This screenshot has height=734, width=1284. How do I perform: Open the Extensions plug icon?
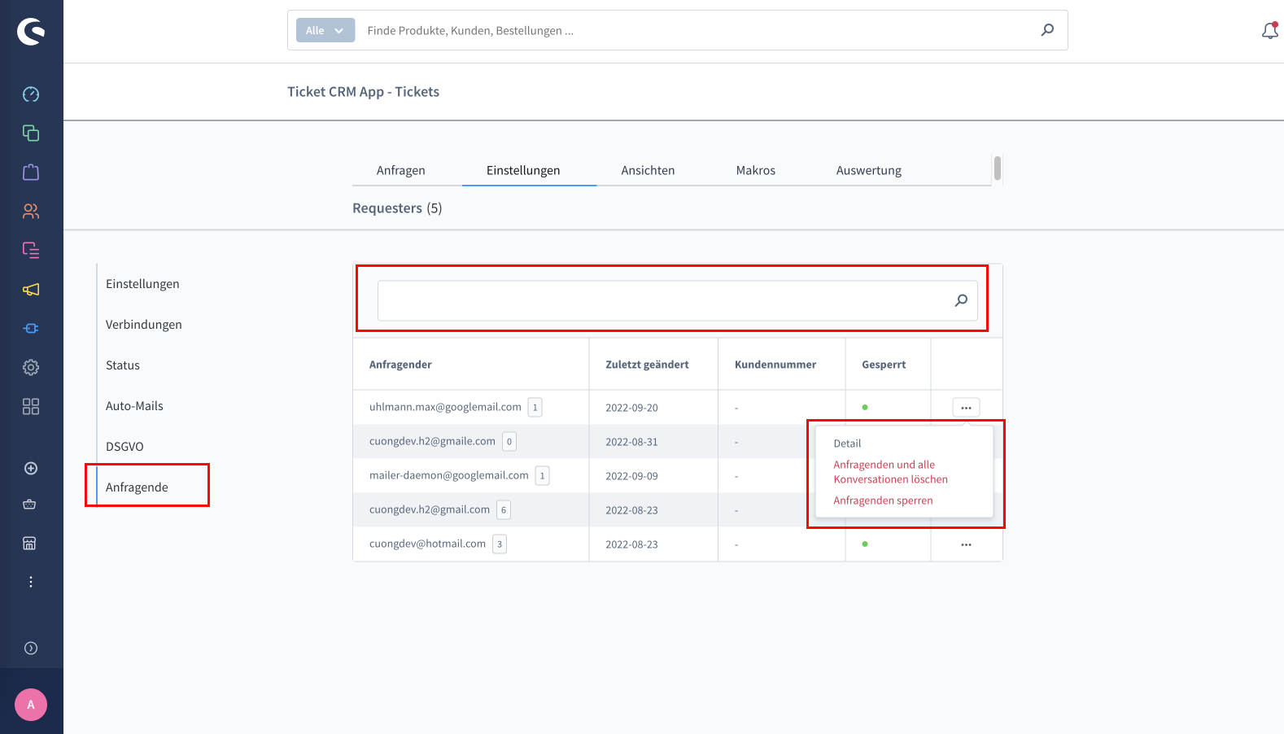pos(31,329)
